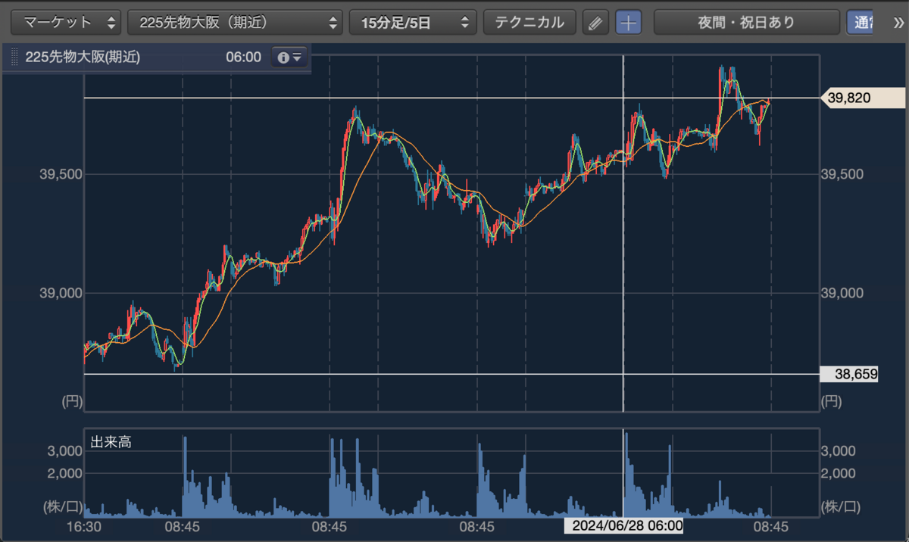Click the 16:30 time axis label
Screen dimensions: 909x542
point(85,526)
